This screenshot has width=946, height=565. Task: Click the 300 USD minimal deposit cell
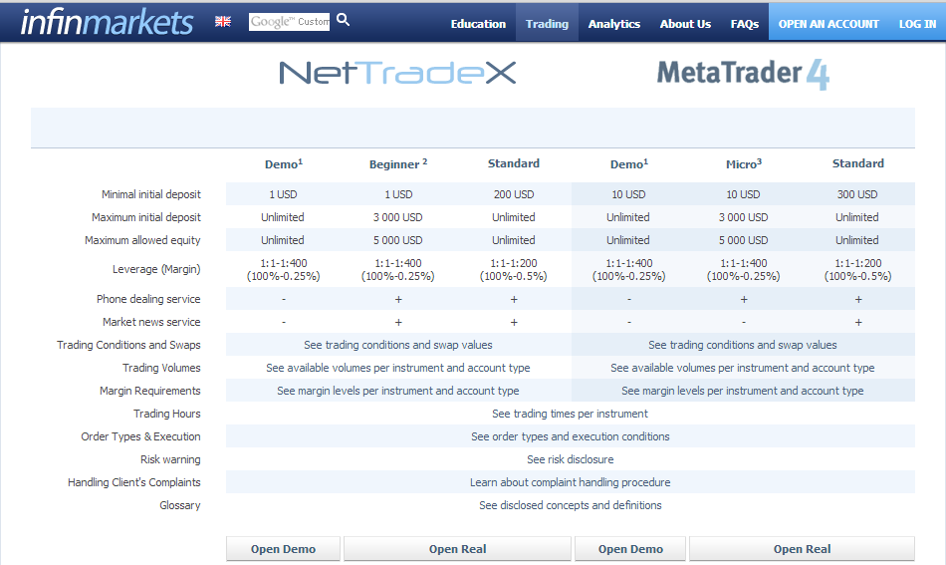pyautogui.click(x=857, y=194)
